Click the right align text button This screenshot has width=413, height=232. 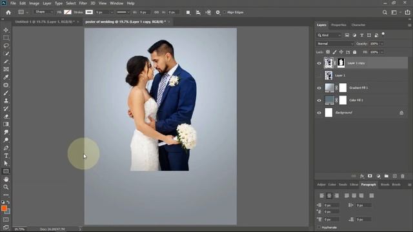tap(337, 196)
